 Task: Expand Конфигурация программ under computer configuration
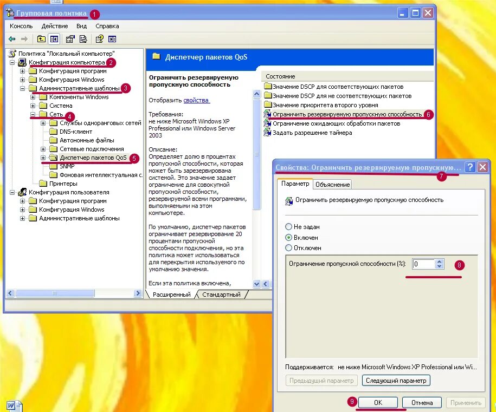coord(22,71)
